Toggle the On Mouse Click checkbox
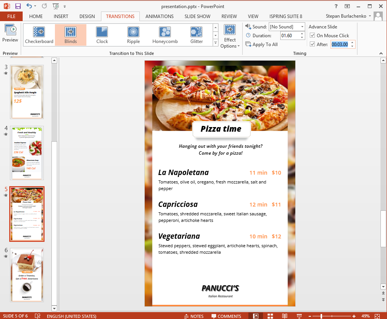Image resolution: width=387 pixels, height=319 pixels. [x=312, y=35]
